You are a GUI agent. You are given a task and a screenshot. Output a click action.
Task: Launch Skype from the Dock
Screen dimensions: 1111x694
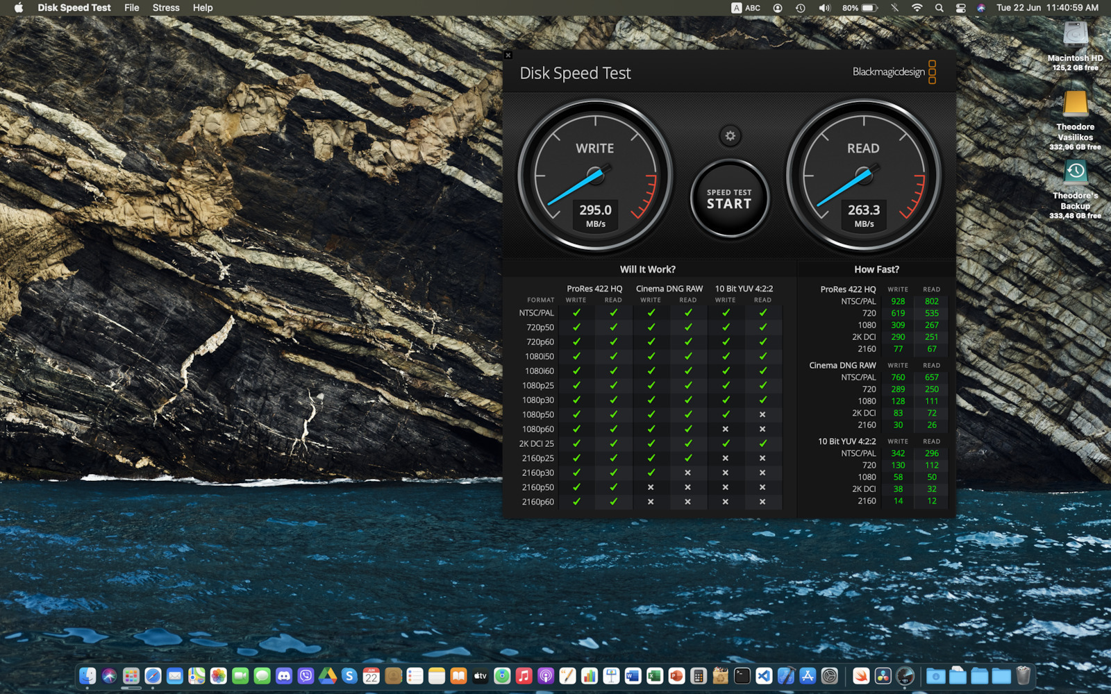349,675
